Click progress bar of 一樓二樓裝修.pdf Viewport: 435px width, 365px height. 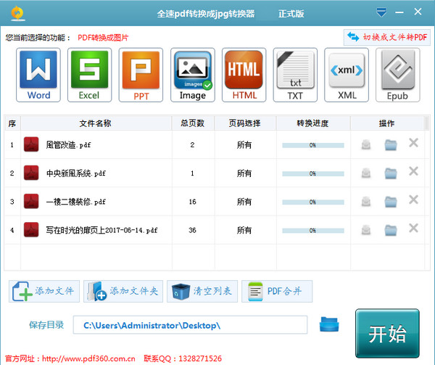[313, 202]
